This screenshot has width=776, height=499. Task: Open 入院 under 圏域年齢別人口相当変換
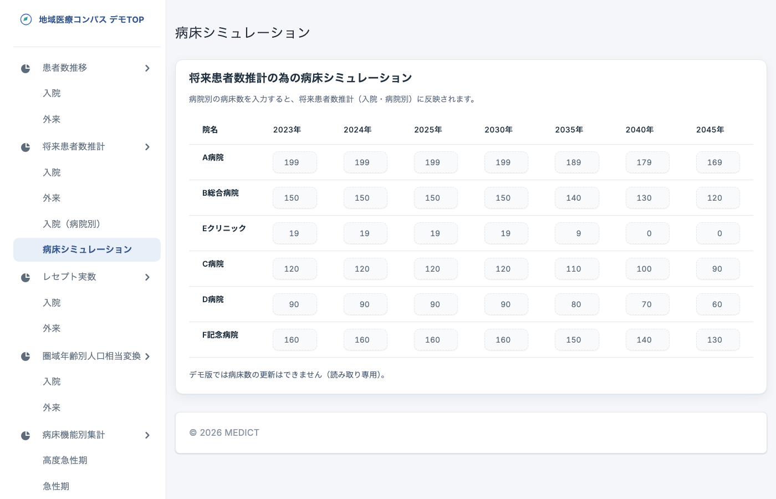click(87, 381)
